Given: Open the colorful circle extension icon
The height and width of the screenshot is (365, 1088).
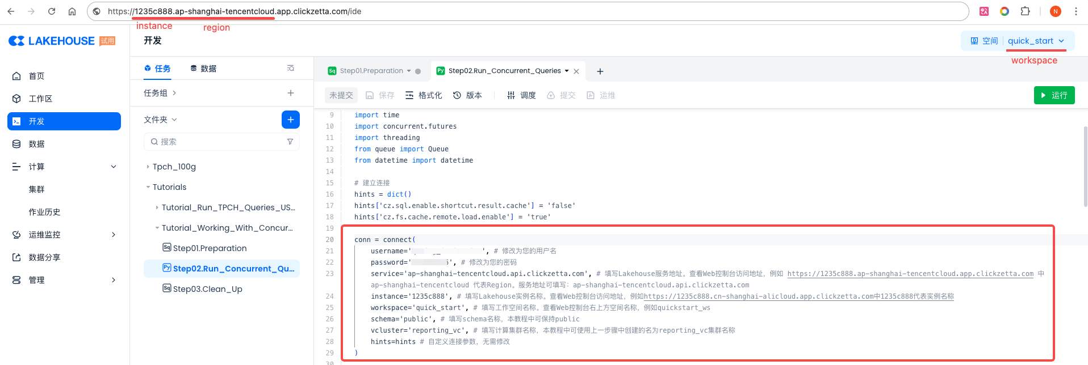Looking at the screenshot, I should pos(1005,11).
